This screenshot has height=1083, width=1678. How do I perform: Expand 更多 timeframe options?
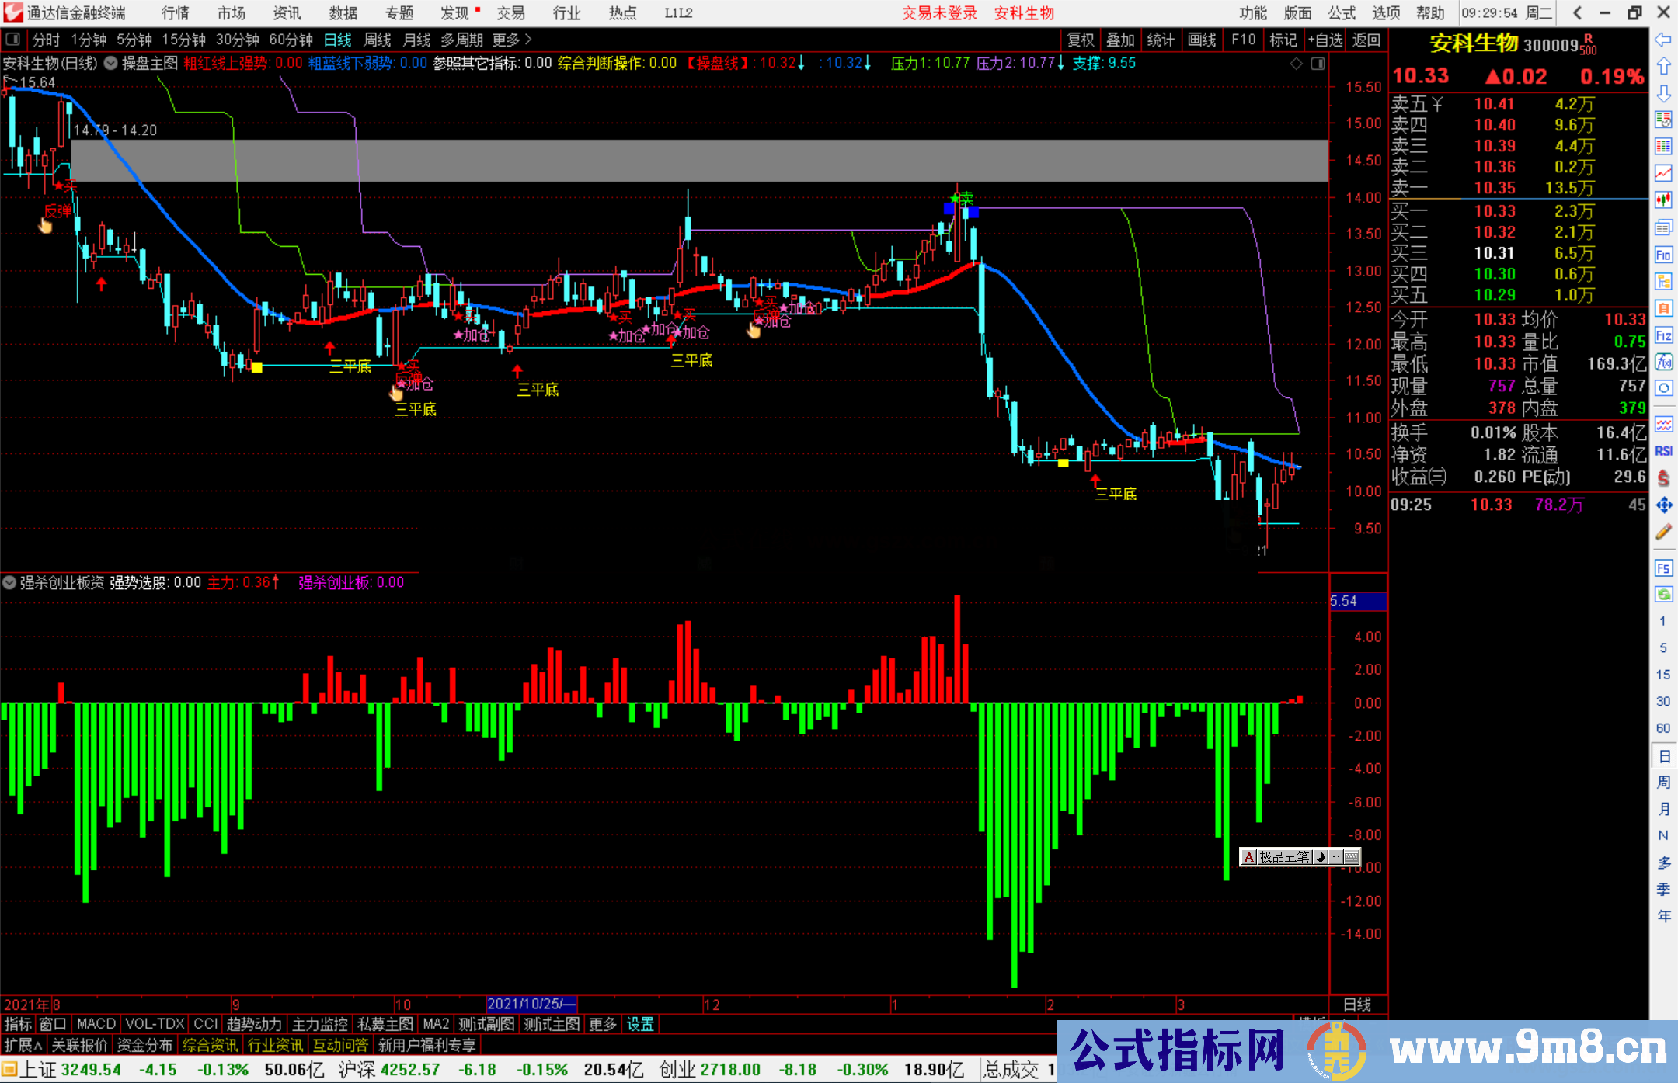511,40
